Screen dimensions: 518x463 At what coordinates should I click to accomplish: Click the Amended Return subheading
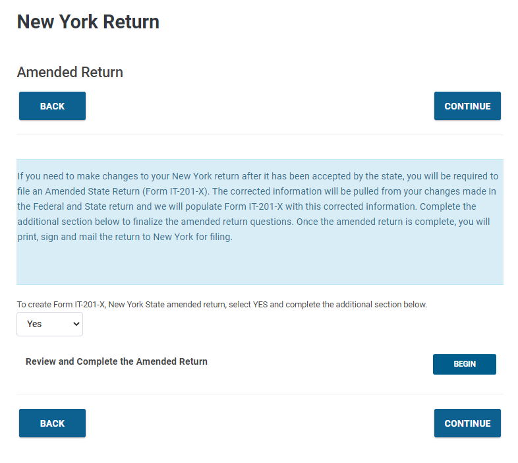pos(70,72)
